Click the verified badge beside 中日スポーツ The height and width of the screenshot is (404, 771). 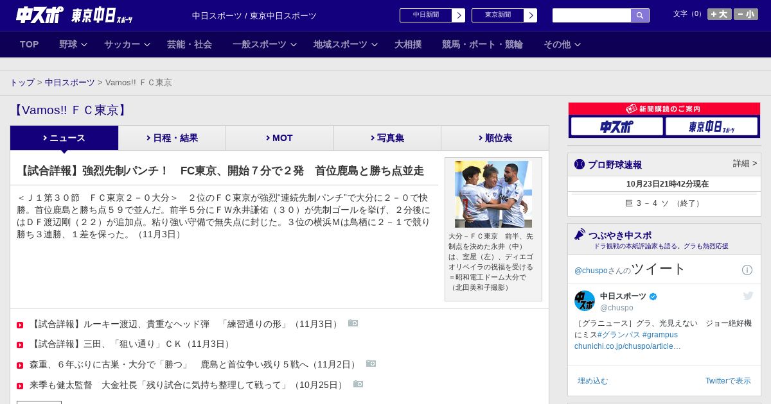653,297
